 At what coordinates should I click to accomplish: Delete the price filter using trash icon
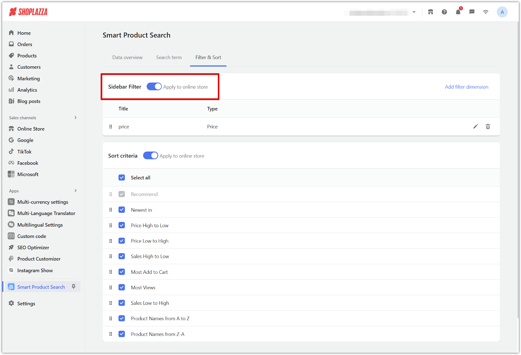click(488, 126)
